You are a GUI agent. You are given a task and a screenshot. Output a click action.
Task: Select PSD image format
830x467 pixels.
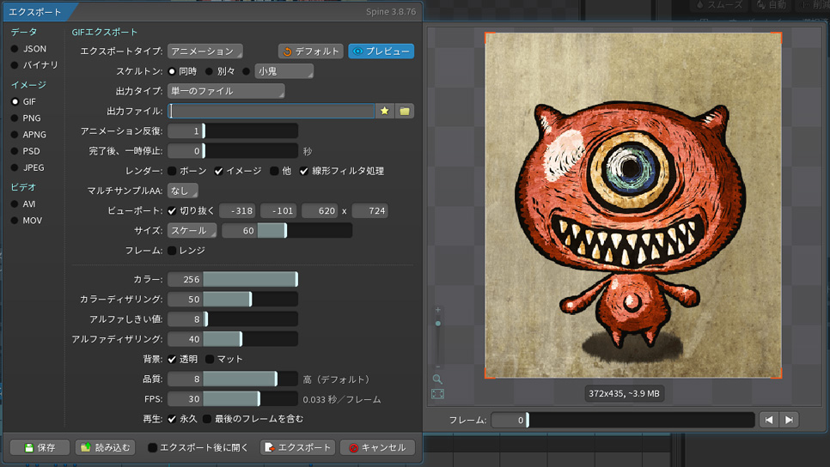[26, 151]
